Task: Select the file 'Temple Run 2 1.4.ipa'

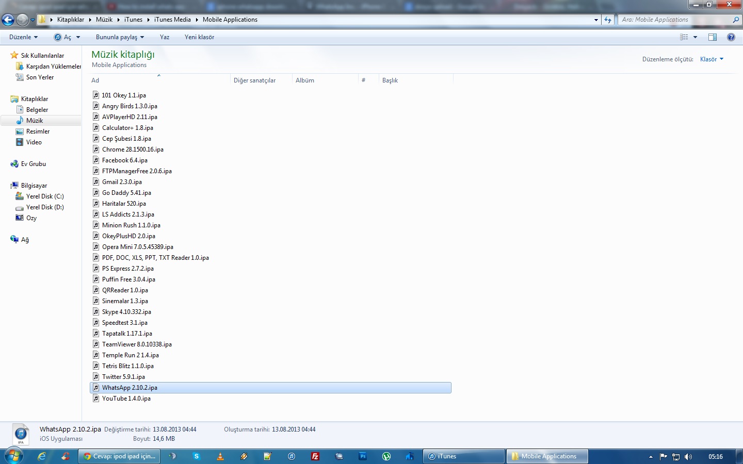Action: (131, 355)
